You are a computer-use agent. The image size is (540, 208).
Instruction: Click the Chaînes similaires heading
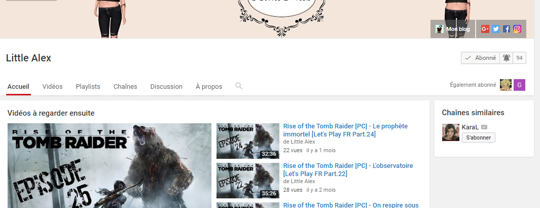coord(473,113)
